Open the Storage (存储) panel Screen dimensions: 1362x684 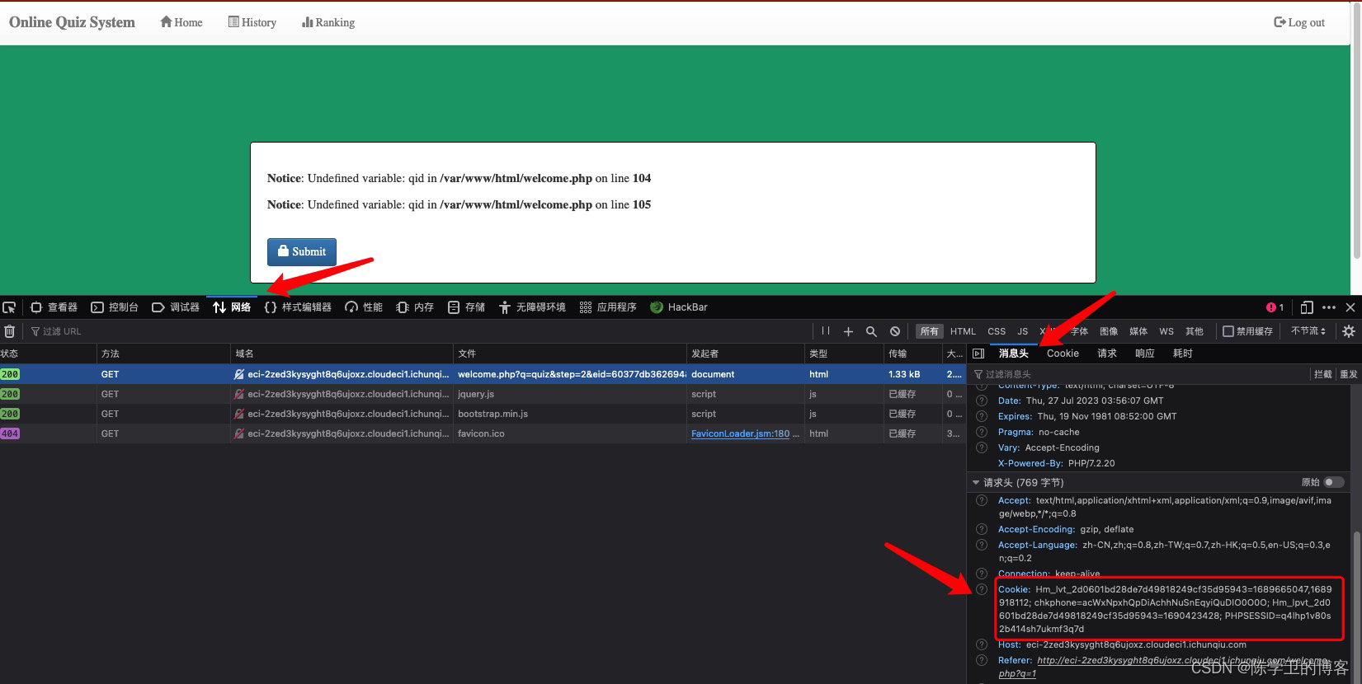[x=466, y=307]
